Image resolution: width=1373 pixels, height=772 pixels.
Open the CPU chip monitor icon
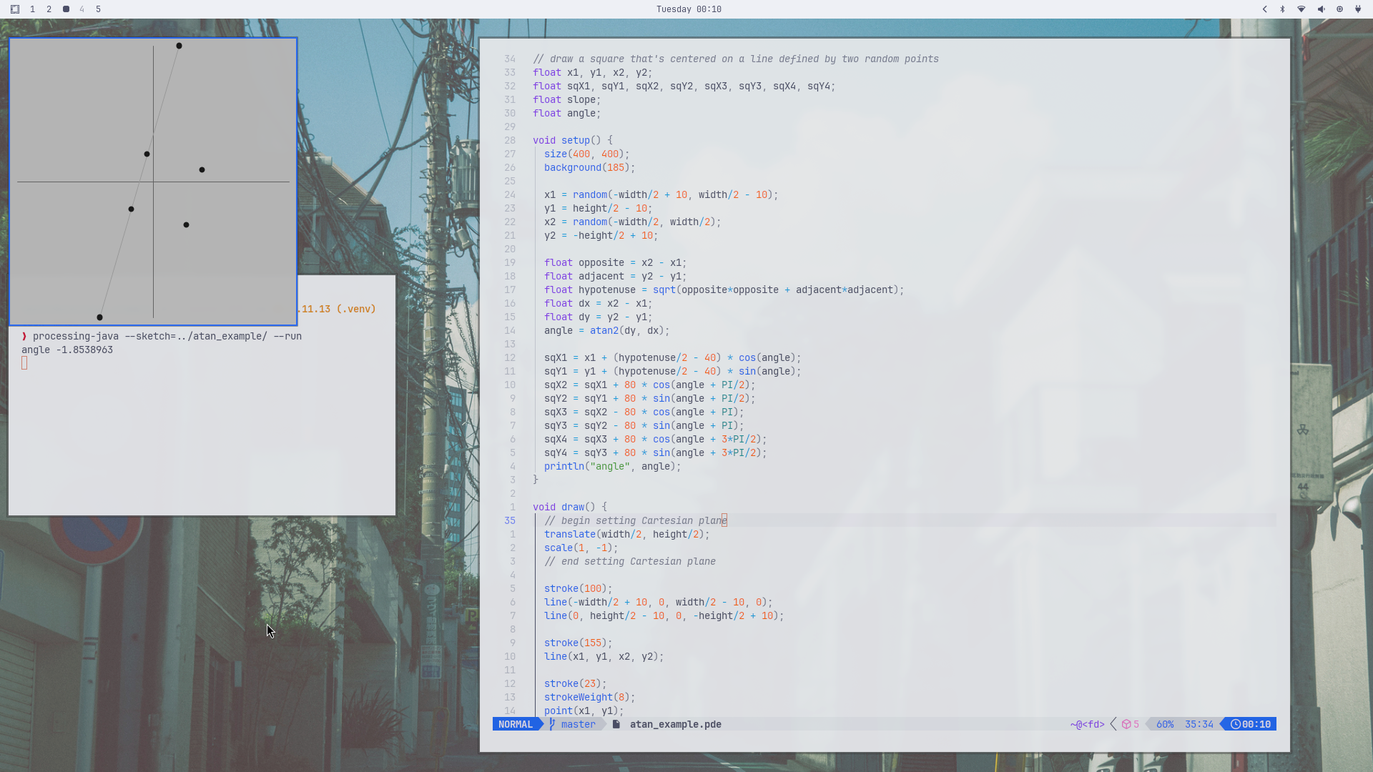tap(1339, 9)
